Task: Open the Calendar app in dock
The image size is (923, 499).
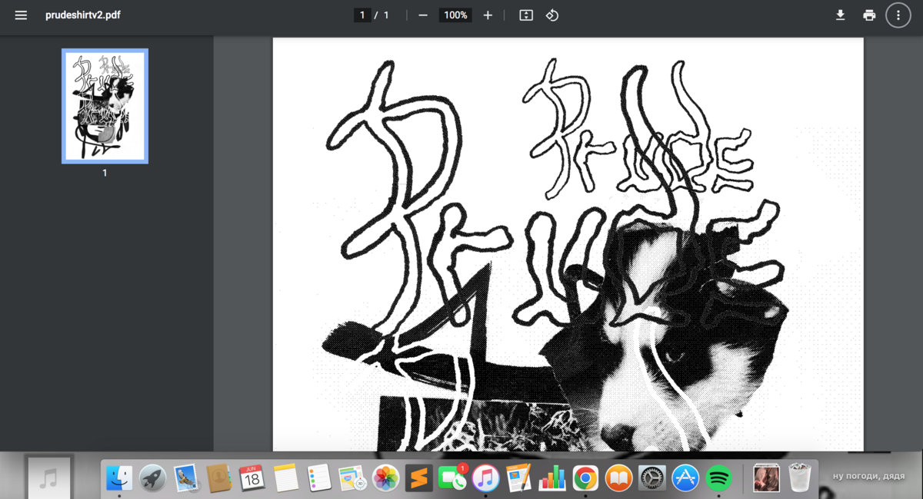Action: (252, 478)
